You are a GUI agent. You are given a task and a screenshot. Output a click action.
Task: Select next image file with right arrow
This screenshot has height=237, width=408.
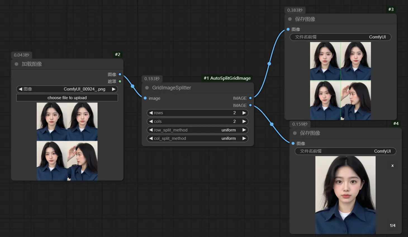114,89
